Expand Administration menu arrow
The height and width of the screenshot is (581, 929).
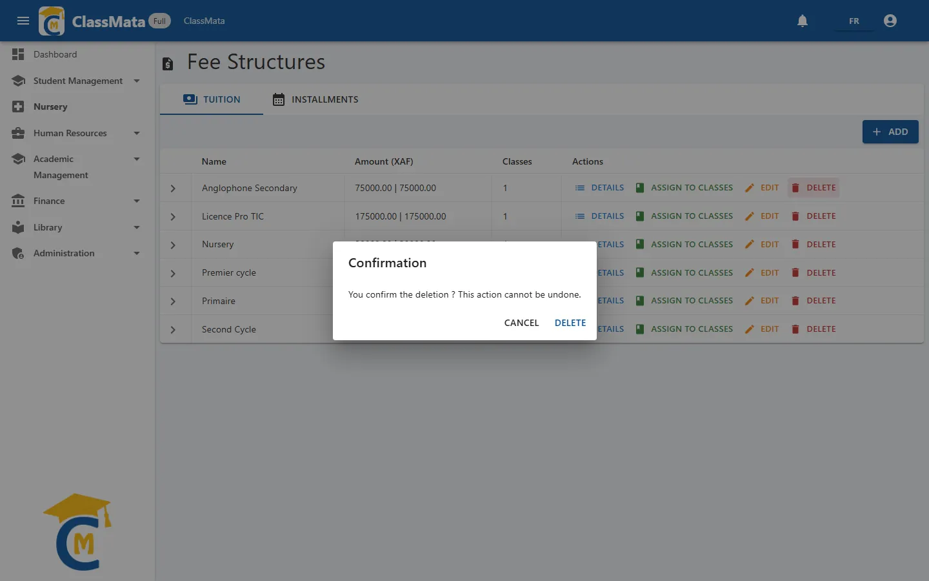137,253
